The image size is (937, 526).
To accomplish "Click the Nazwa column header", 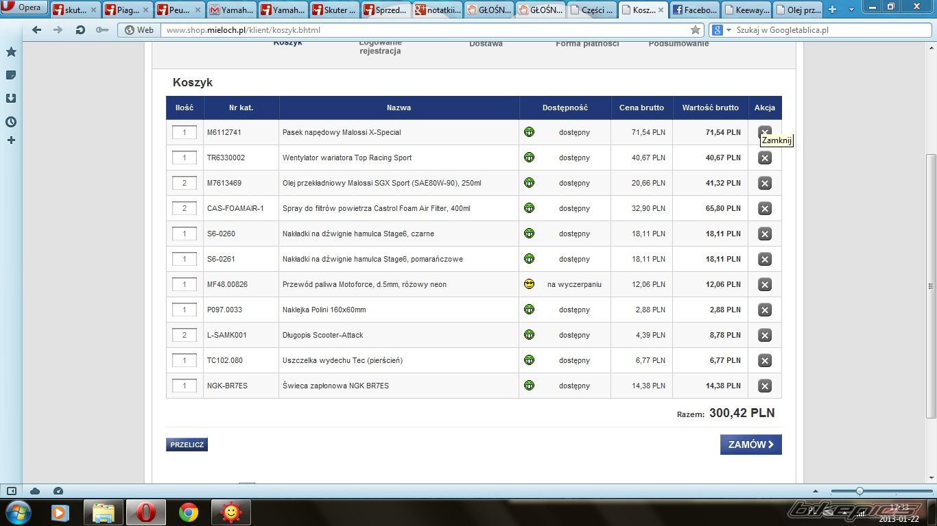I will [399, 108].
